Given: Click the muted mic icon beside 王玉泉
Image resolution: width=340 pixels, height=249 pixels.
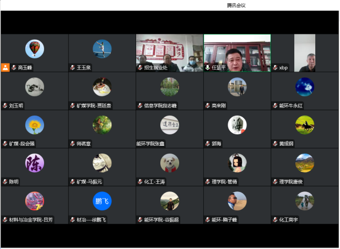Looking at the screenshot, I should coord(72,68).
